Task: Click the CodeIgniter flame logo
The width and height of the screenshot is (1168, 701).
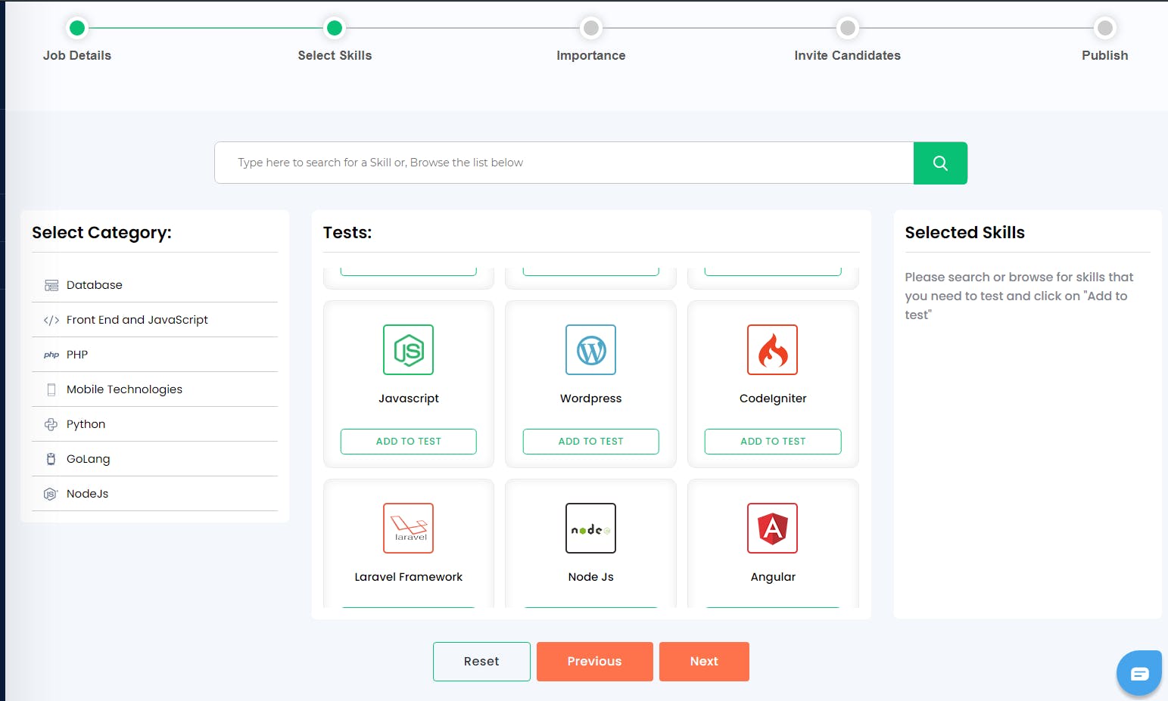Action: (x=773, y=349)
